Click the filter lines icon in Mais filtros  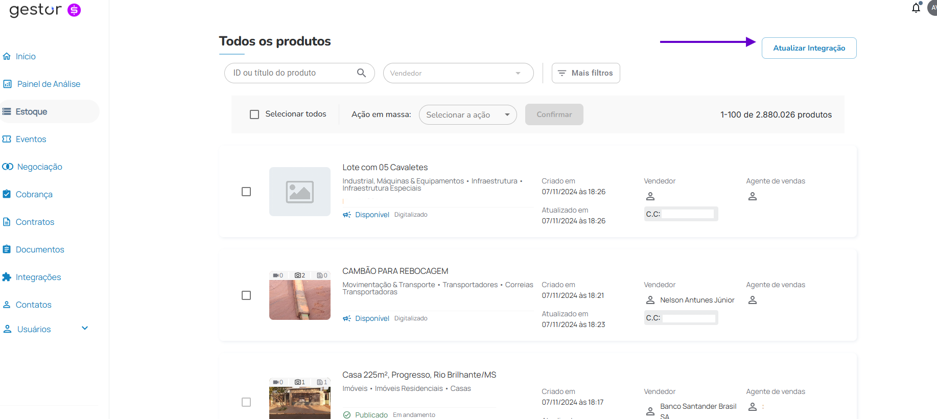point(562,73)
